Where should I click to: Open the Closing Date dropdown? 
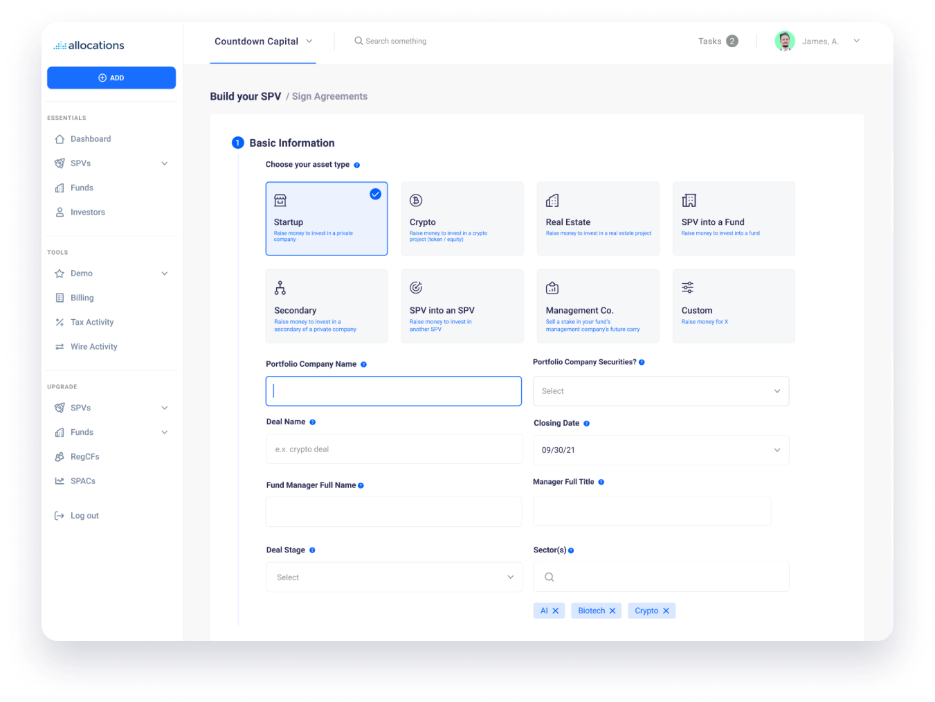660,450
